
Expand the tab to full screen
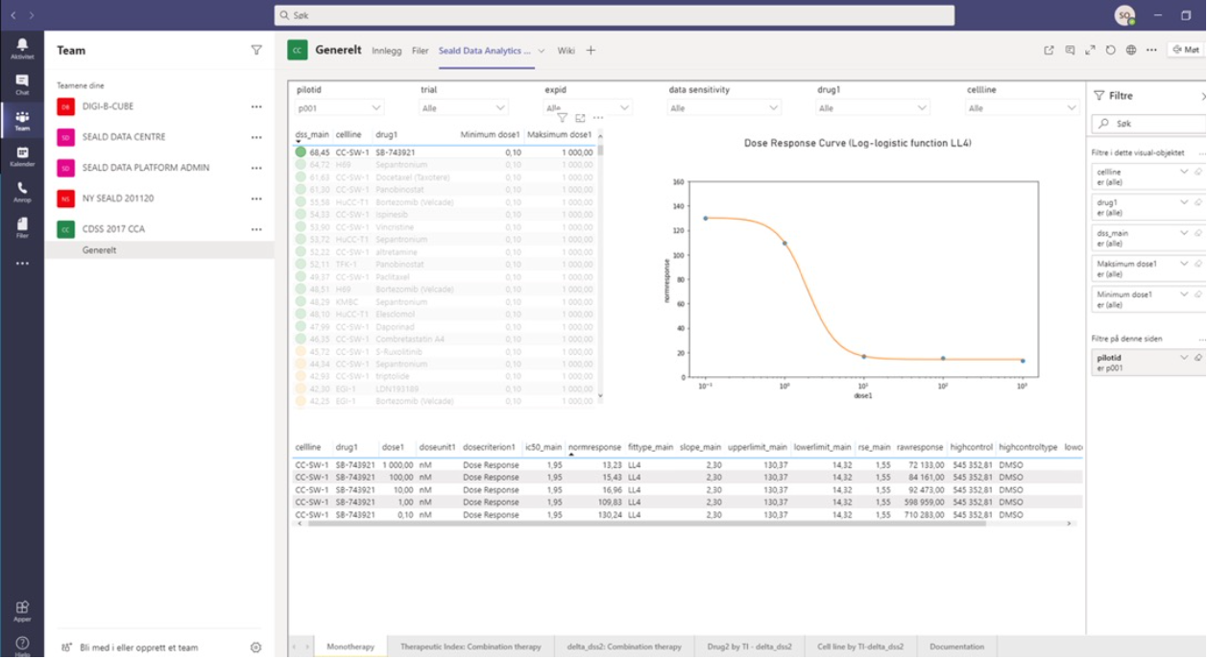click(1090, 50)
